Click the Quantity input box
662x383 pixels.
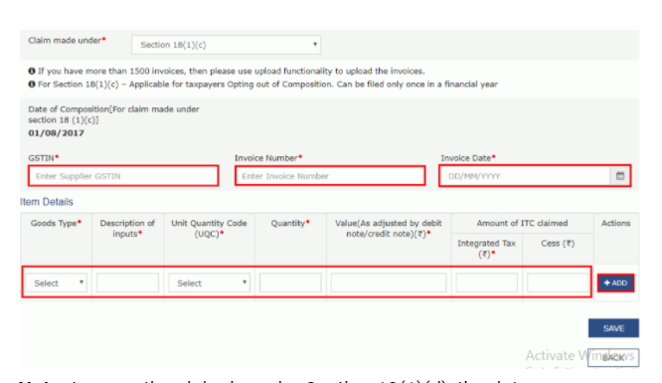(x=290, y=283)
